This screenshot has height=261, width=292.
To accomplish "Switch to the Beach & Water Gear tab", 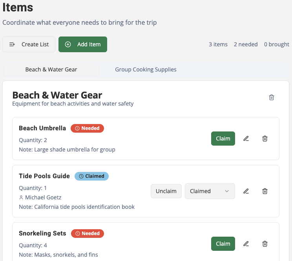I will 51,69.
